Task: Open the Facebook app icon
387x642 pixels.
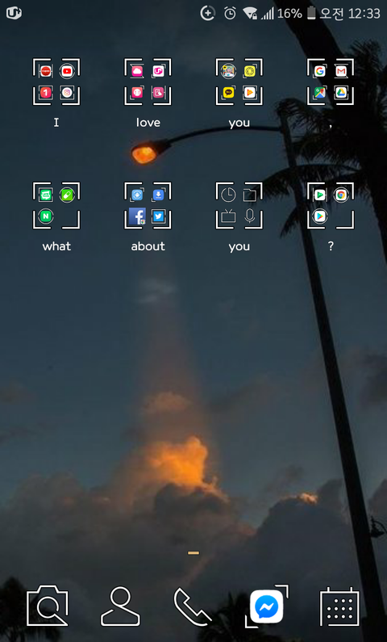Action: click(137, 216)
